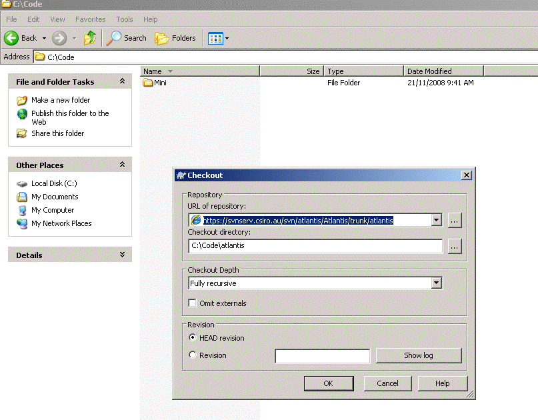Image resolution: width=538 pixels, height=420 pixels.
Task: Expand the Details panel
Action: (x=122, y=255)
